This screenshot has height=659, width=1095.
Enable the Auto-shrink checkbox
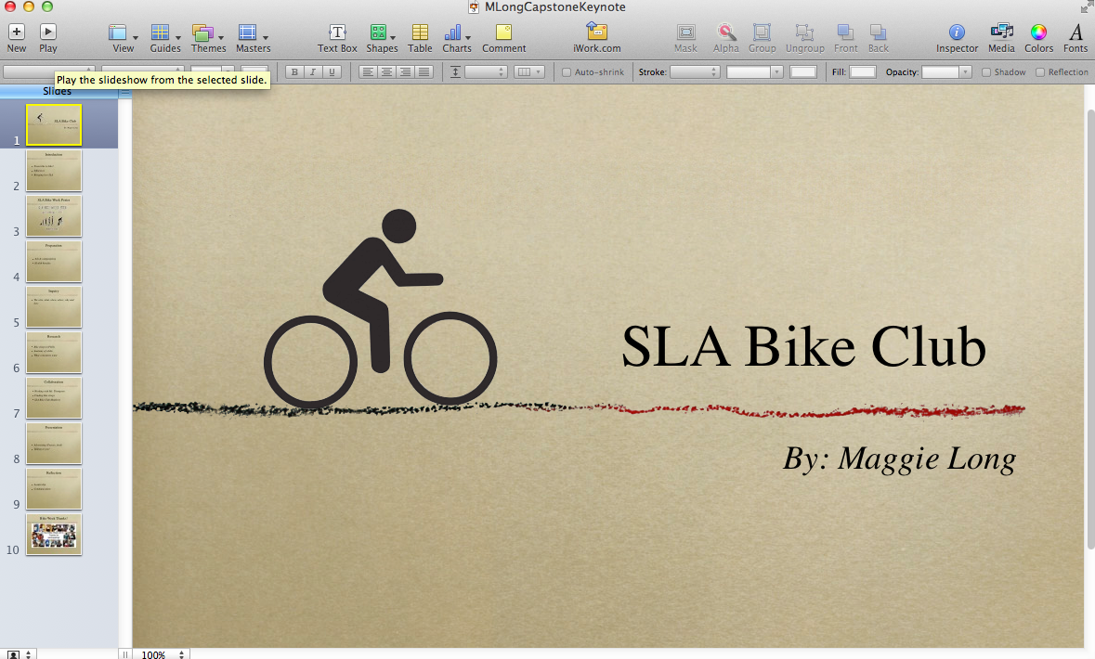click(x=567, y=72)
